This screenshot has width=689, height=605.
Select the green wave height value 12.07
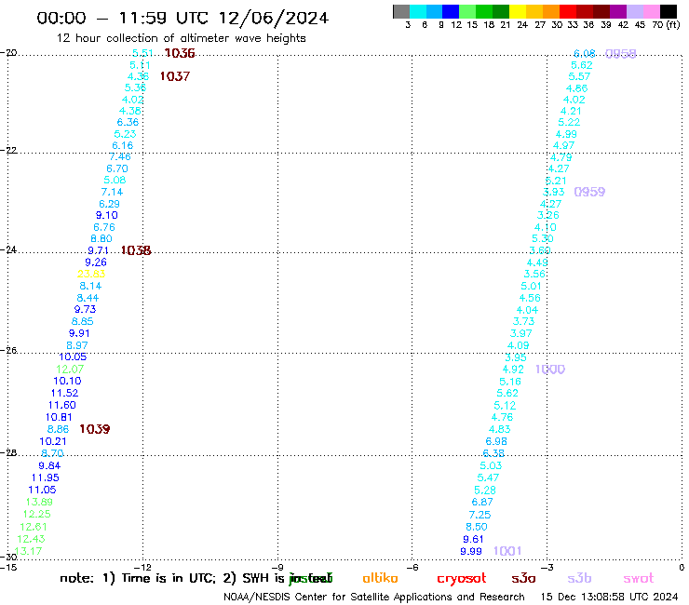point(70,370)
